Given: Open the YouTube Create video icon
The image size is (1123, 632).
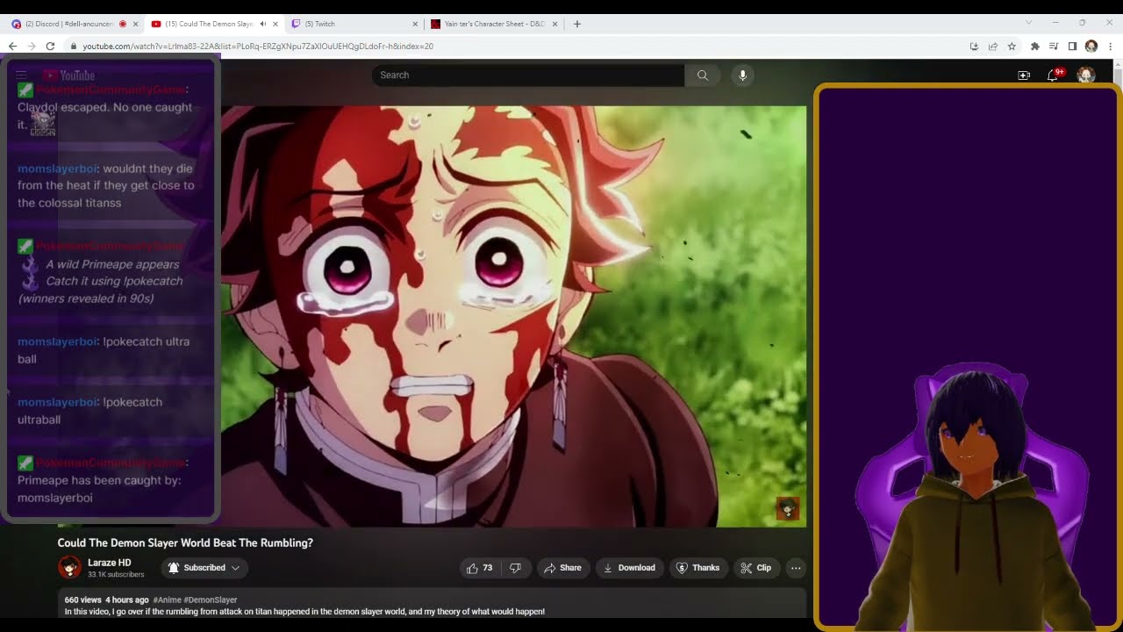Looking at the screenshot, I should click(x=1024, y=75).
